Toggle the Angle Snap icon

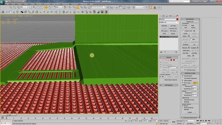point(78,7)
